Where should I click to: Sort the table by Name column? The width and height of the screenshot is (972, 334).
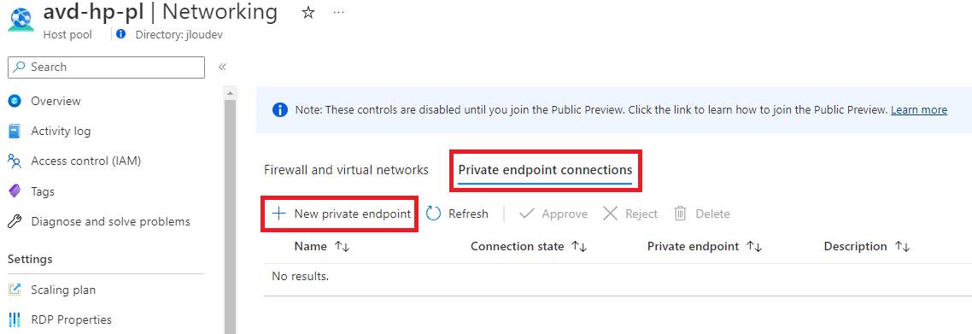coord(322,246)
